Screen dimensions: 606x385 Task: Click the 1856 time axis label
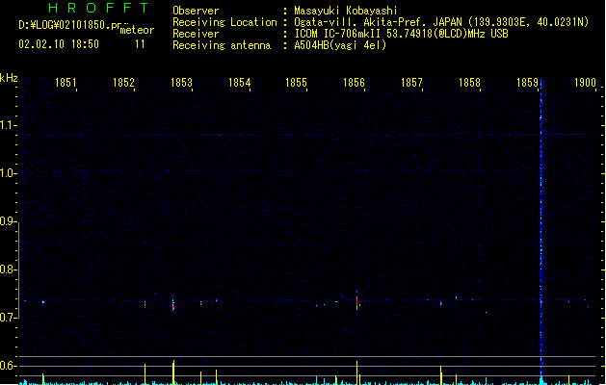point(354,82)
